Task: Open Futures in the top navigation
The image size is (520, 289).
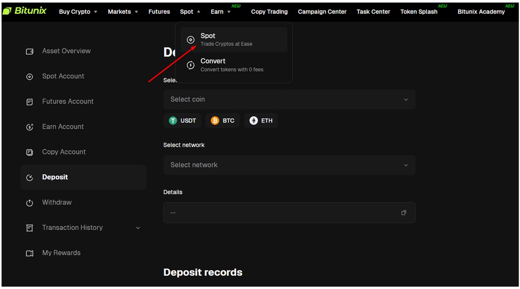Action: 159,12
